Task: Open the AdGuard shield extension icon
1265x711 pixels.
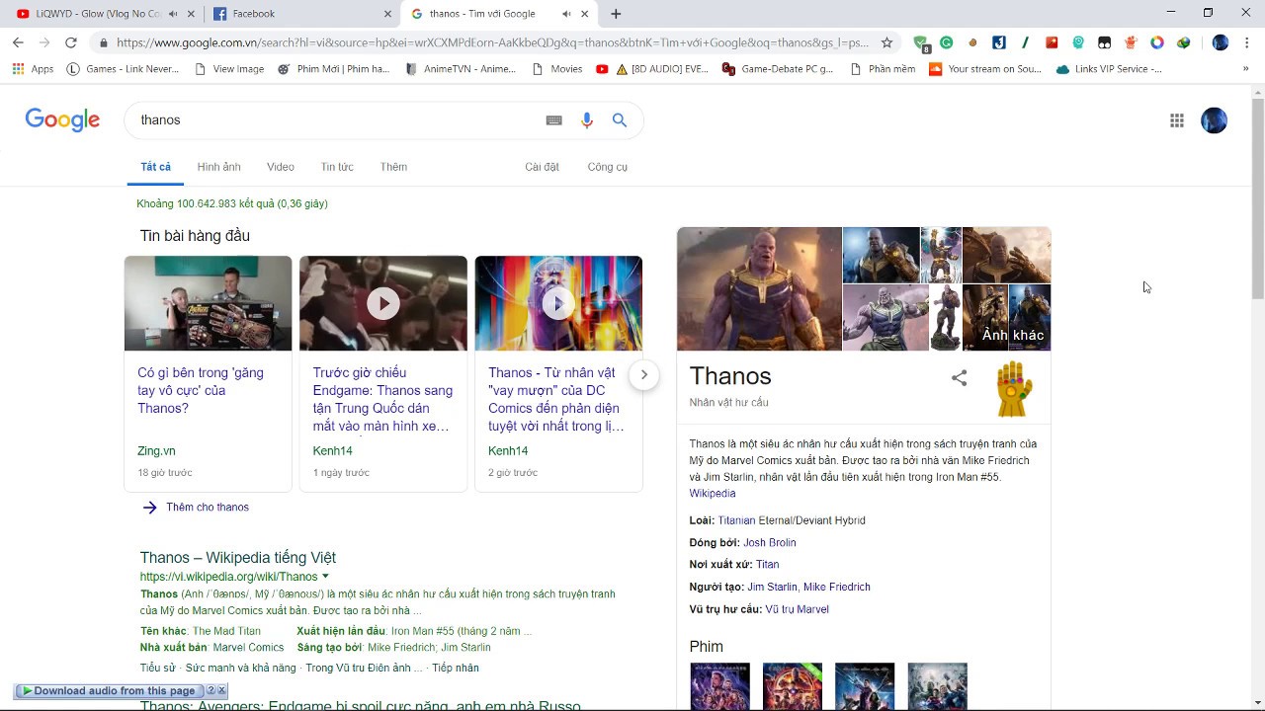Action: coord(921,42)
